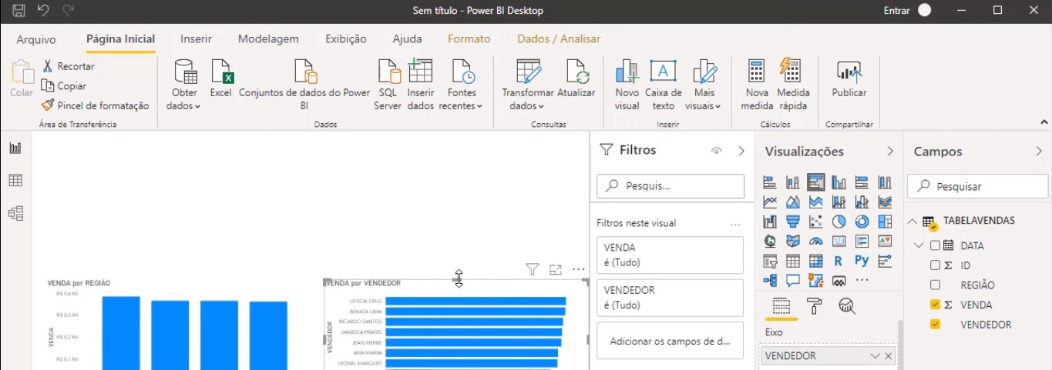The image size is (1052, 370).
Task: Click Recortar in clipboard group
Action: [68, 66]
